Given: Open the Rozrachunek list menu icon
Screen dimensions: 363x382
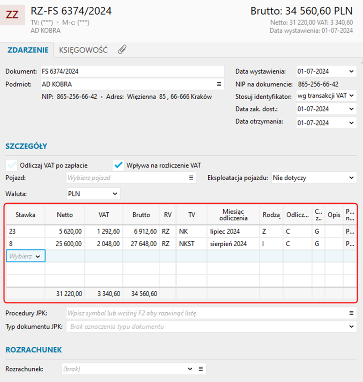Looking at the screenshot, I should pyautogui.click(x=201, y=369).
